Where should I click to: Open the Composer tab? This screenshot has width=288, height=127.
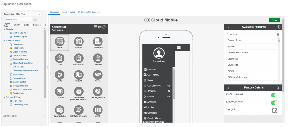[54, 12]
